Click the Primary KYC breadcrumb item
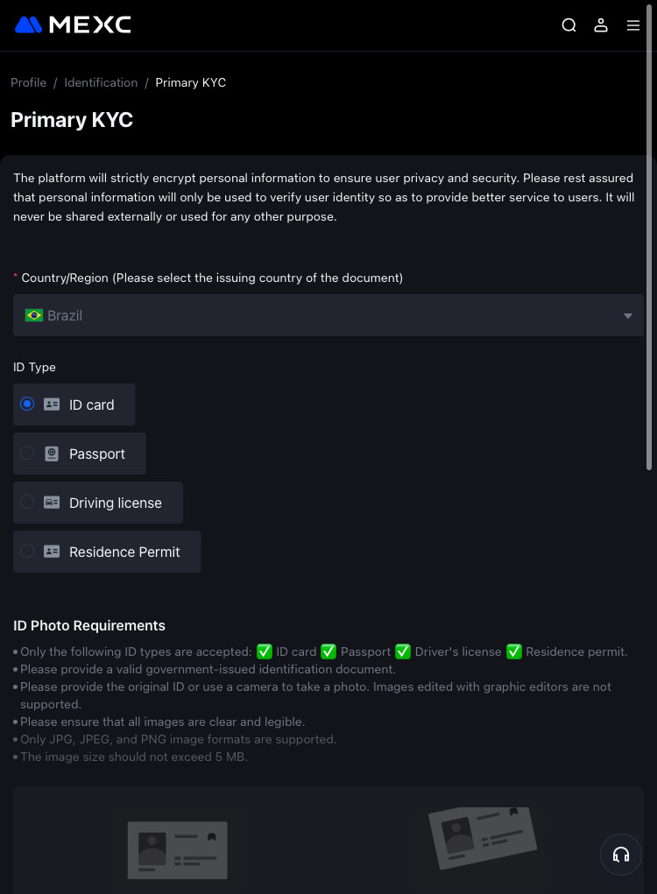The width and height of the screenshot is (657, 894). pyautogui.click(x=190, y=82)
